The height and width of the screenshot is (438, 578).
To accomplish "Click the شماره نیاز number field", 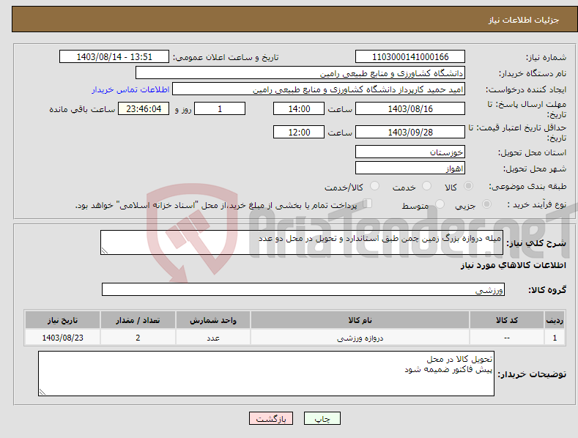I will pos(410,57).
